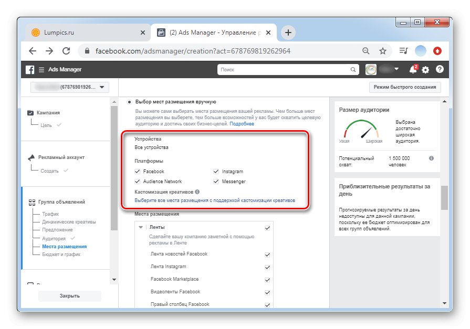Click the padlock icon in the address bar
This screenshot has width=470, height=329.
pyautogui.click(x=87, y=51)
